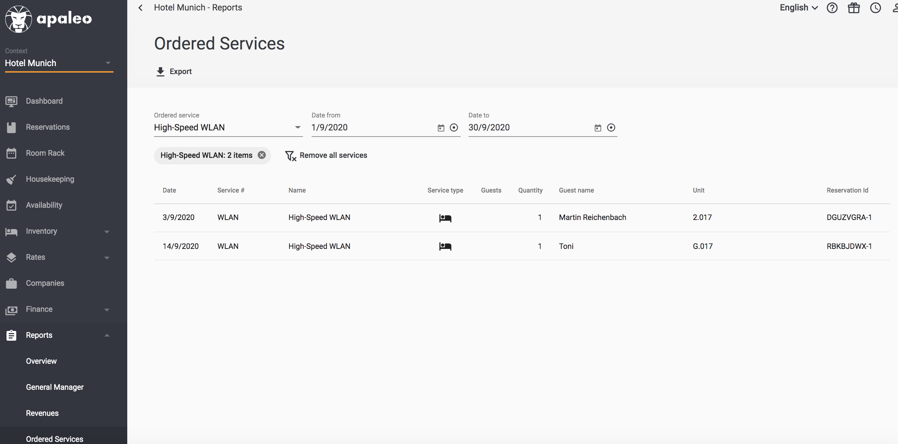Image resolution: width=898 pixels, height=444 pixels.
Task: Open the help question mark icon
Action: point(832,8)
